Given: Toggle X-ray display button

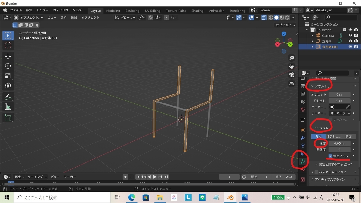Looking at the screenshot, I should 264,18.
